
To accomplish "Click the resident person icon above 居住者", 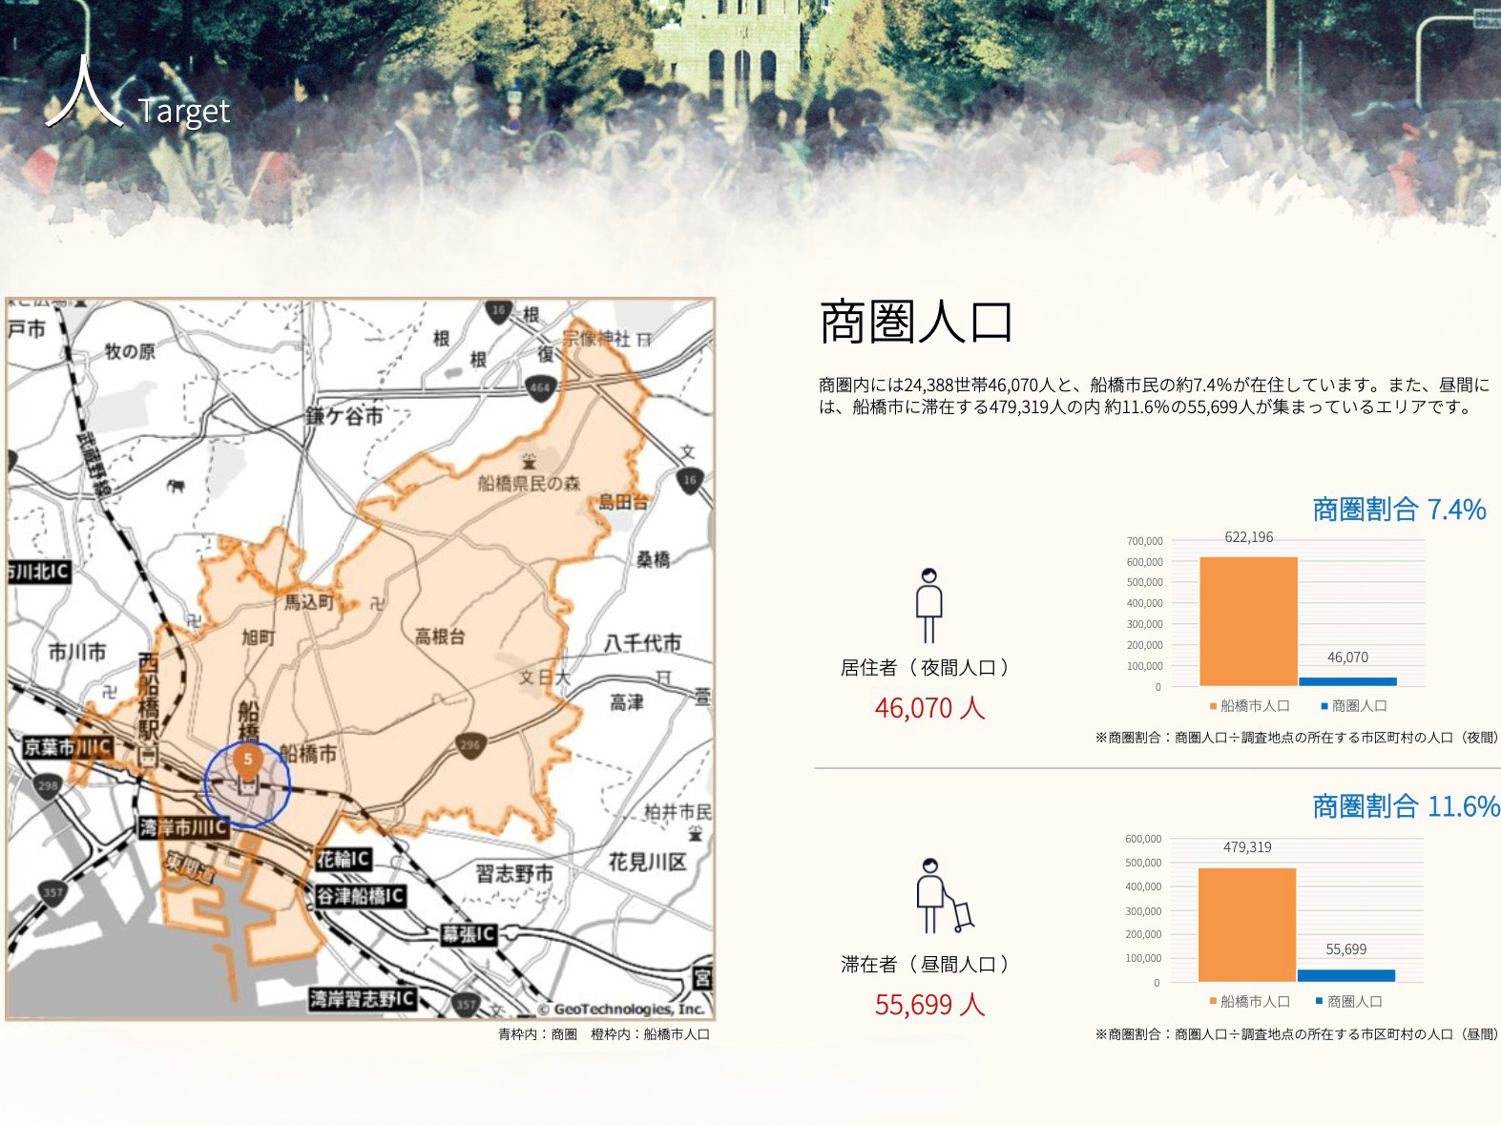I will (x=928, y=605).
